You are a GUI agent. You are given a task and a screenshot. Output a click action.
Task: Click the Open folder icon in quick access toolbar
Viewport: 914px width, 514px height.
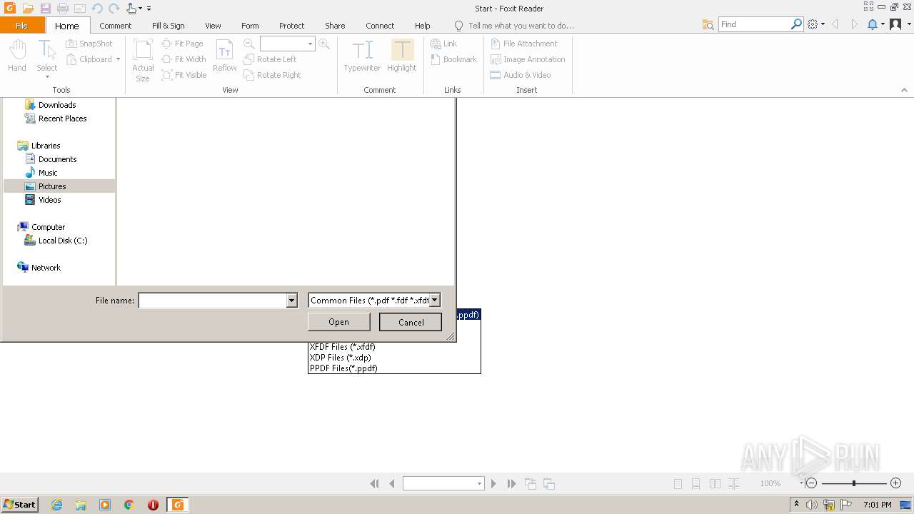(28, 9)
